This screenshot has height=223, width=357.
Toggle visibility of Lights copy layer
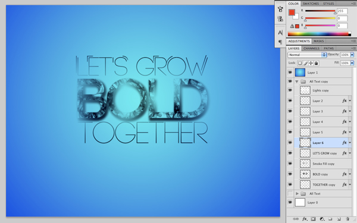290,90
